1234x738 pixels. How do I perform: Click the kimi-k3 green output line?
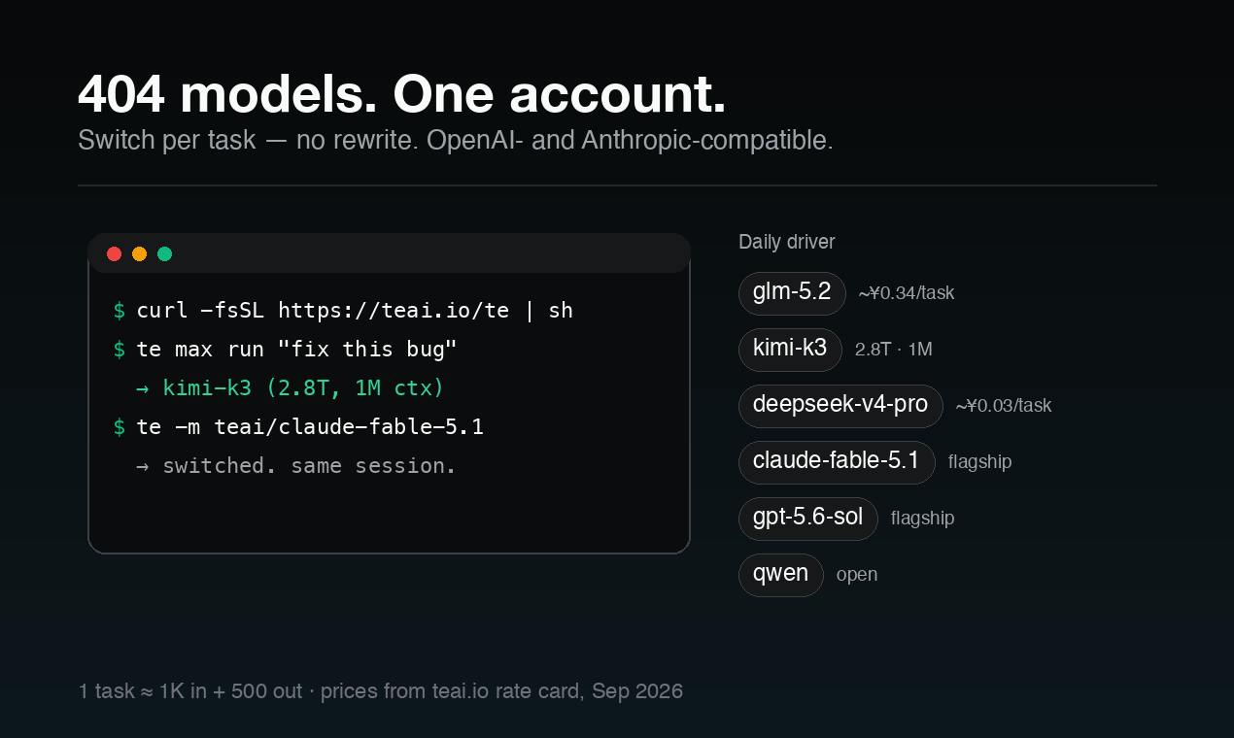click(x=290, y=388)
